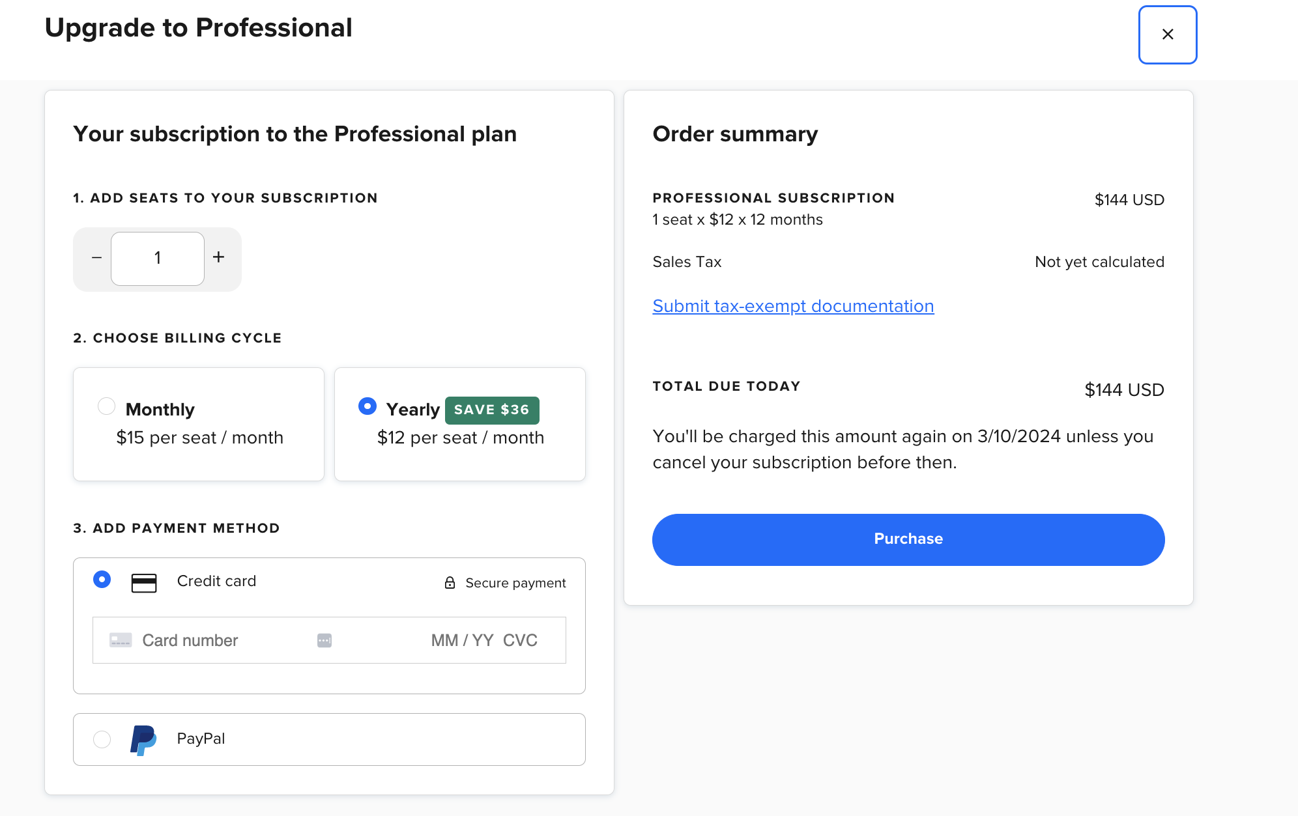Toggle the Credit card payment option
This screenshot has height=816, width=1298.
tap(102, 580)
